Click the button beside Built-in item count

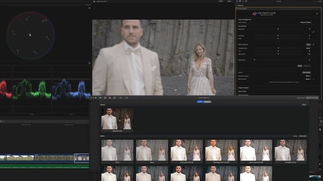pyautogui.click(x=303, y=136)
